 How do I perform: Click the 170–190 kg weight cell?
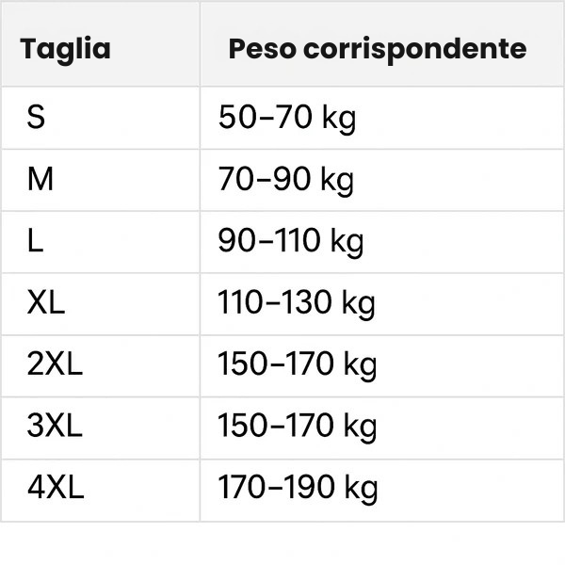click(x=297, y=488)
